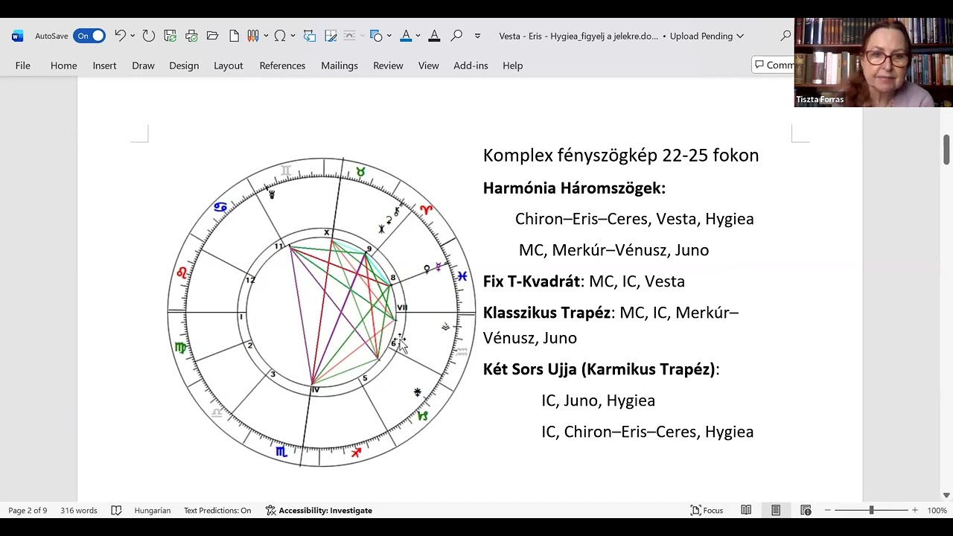
Task: Open the font color dropdown arrow
Action: coord(418,36)
